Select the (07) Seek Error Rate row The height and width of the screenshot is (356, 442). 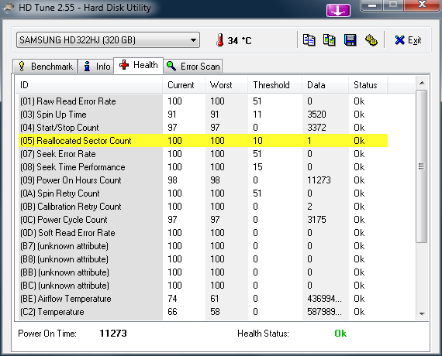203,154
